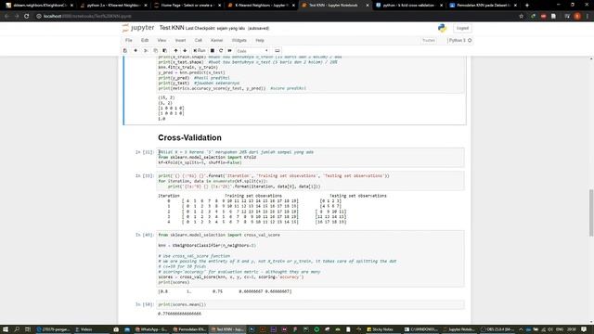Restart the kernel icon
Viewport: 594px width, 334px height.
tap(221, 51)
